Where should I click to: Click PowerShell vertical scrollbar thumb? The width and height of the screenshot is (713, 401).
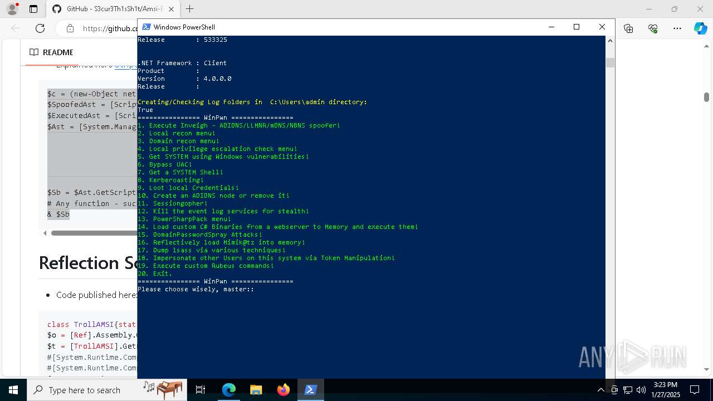click(x=610, y=62)
